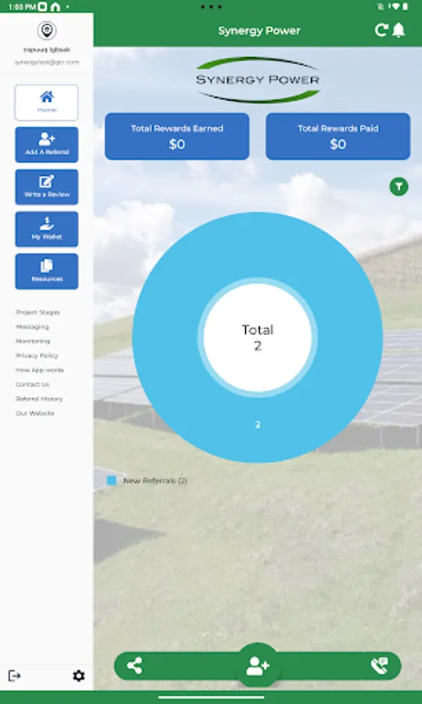Open How App works link
Image resolution: width=422 pixels, height=704 pixels.
click(39, 370)
